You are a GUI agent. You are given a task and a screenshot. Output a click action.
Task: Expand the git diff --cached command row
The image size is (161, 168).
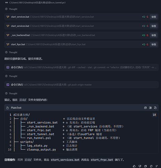[x=82, y=67]
